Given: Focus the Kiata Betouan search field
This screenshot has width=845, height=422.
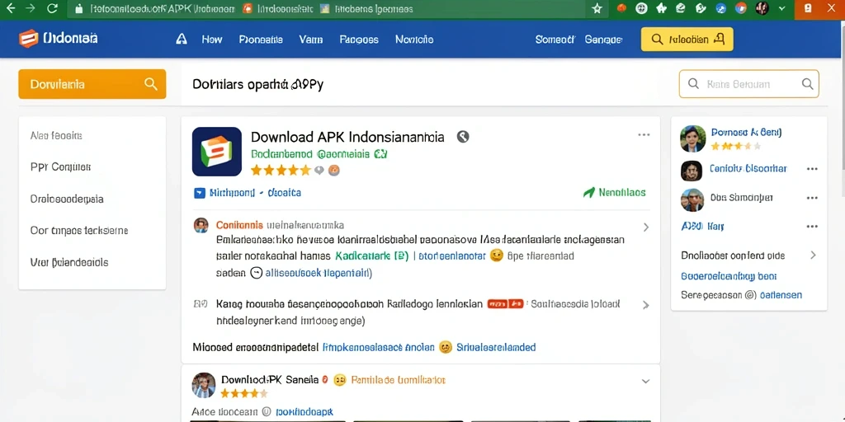Looking at the screenshot, I should (749, 84).
